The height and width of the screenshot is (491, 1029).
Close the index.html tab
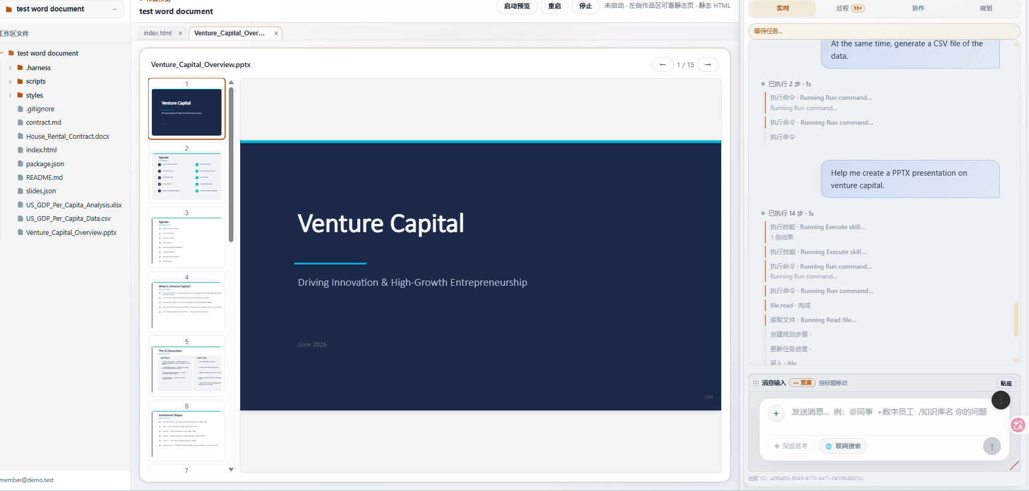point(180,33)
